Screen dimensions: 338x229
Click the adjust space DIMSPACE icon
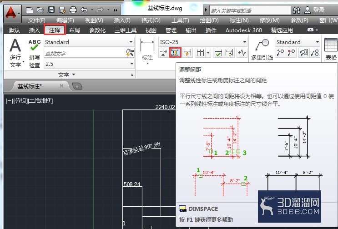point(175,53)
